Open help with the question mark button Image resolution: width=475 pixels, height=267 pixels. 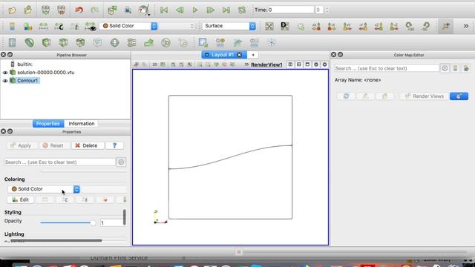(x=114, y=145)
